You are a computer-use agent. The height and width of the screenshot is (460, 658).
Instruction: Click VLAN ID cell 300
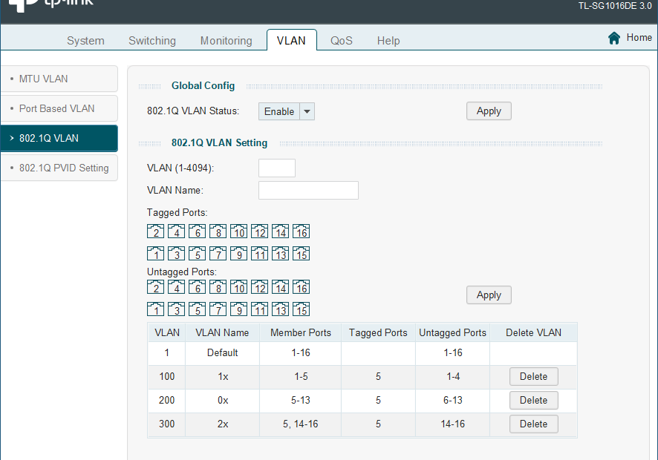(166, 424)
